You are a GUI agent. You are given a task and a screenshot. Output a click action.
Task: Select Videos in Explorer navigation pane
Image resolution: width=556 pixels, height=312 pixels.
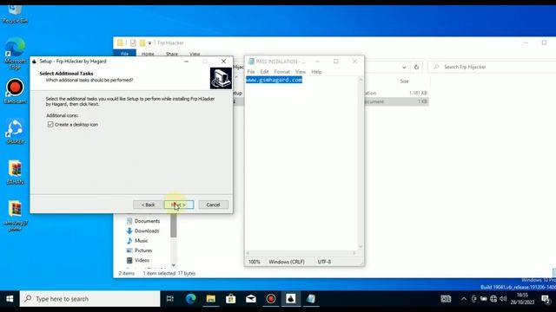pyautogui.click(x=142, y=260)
